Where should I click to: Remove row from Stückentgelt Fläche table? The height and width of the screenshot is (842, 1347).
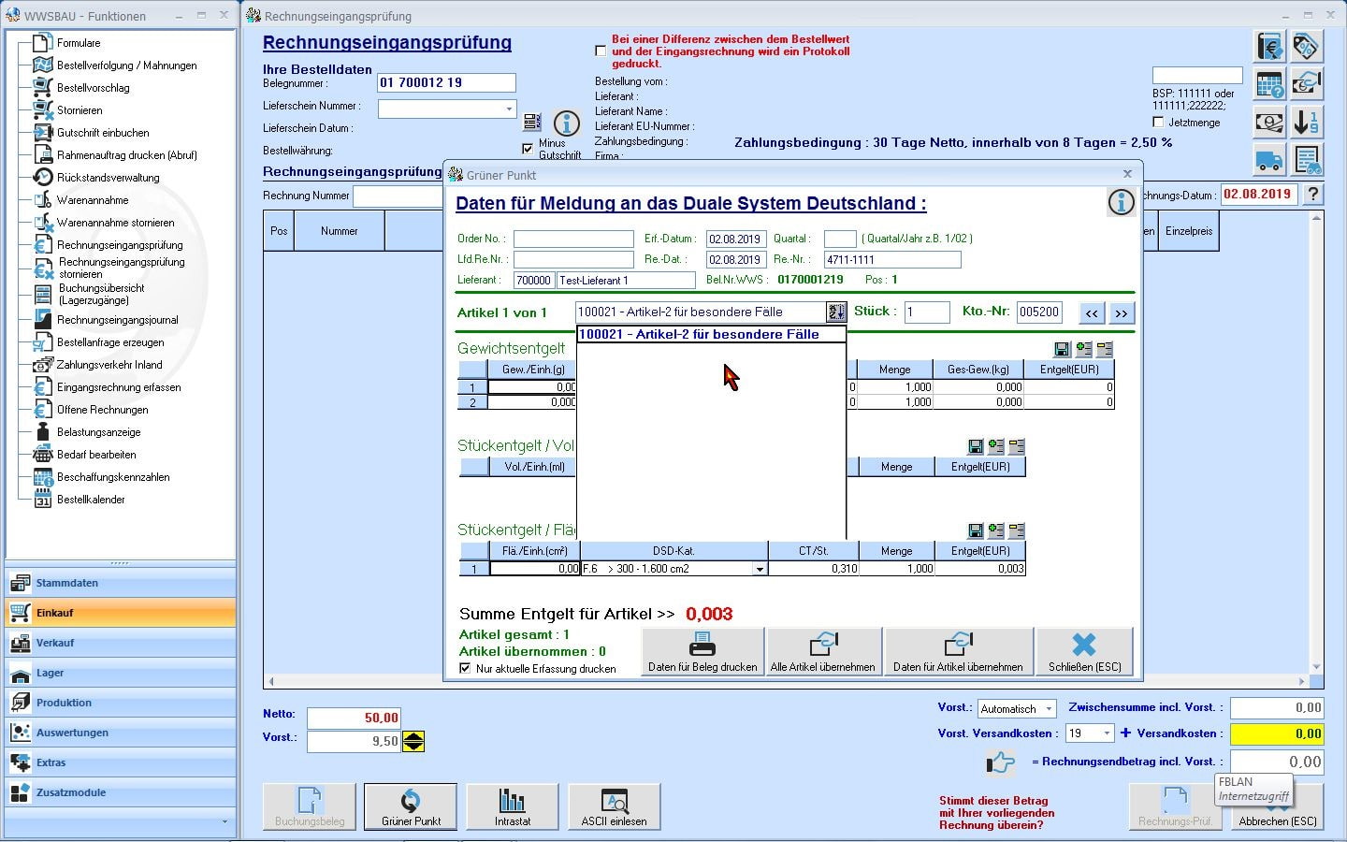pyautogui.click(x=1017, y=530)
